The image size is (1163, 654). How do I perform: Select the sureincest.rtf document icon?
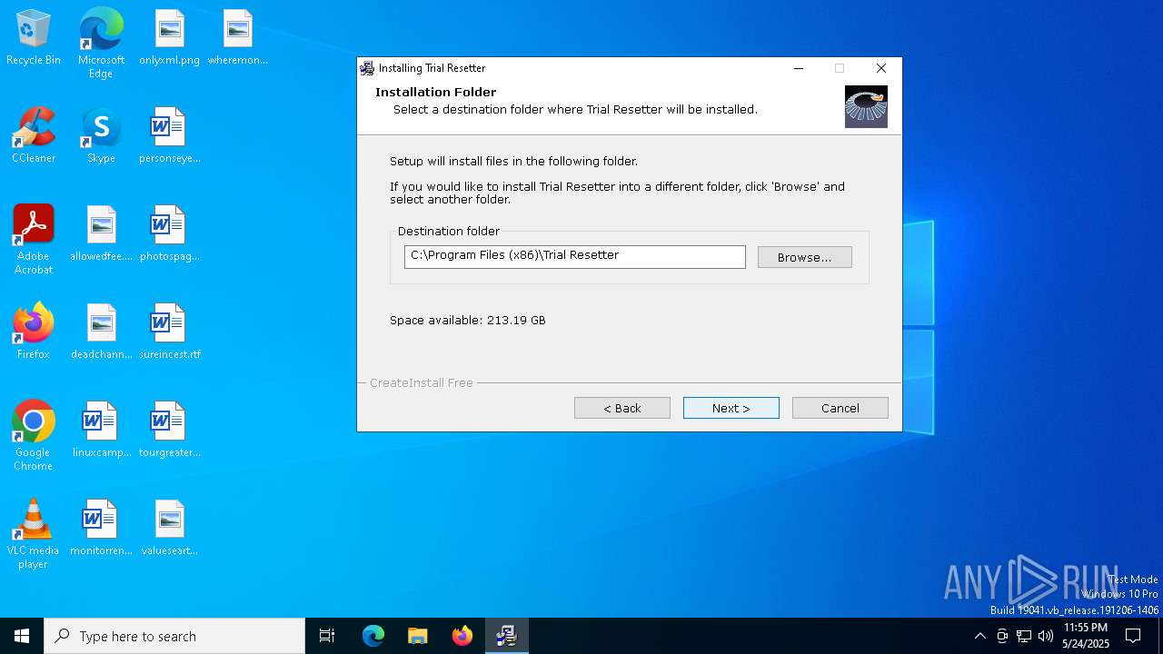169,332
